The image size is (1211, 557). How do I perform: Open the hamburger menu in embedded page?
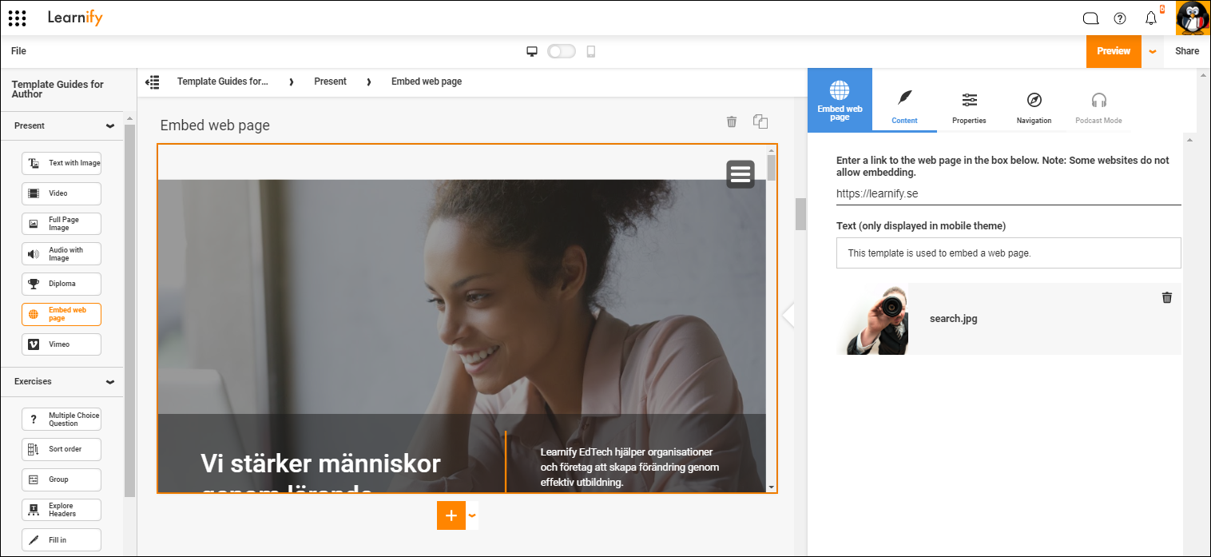tap(740, 173)
